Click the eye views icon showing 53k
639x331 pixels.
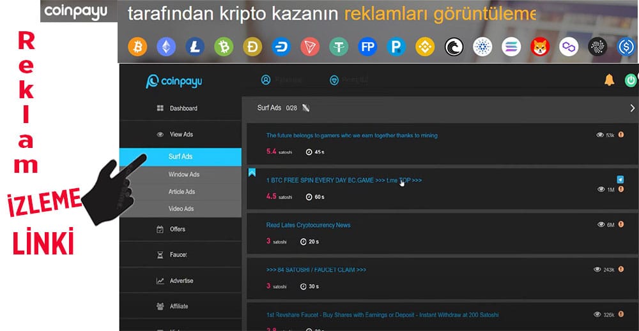600,135
